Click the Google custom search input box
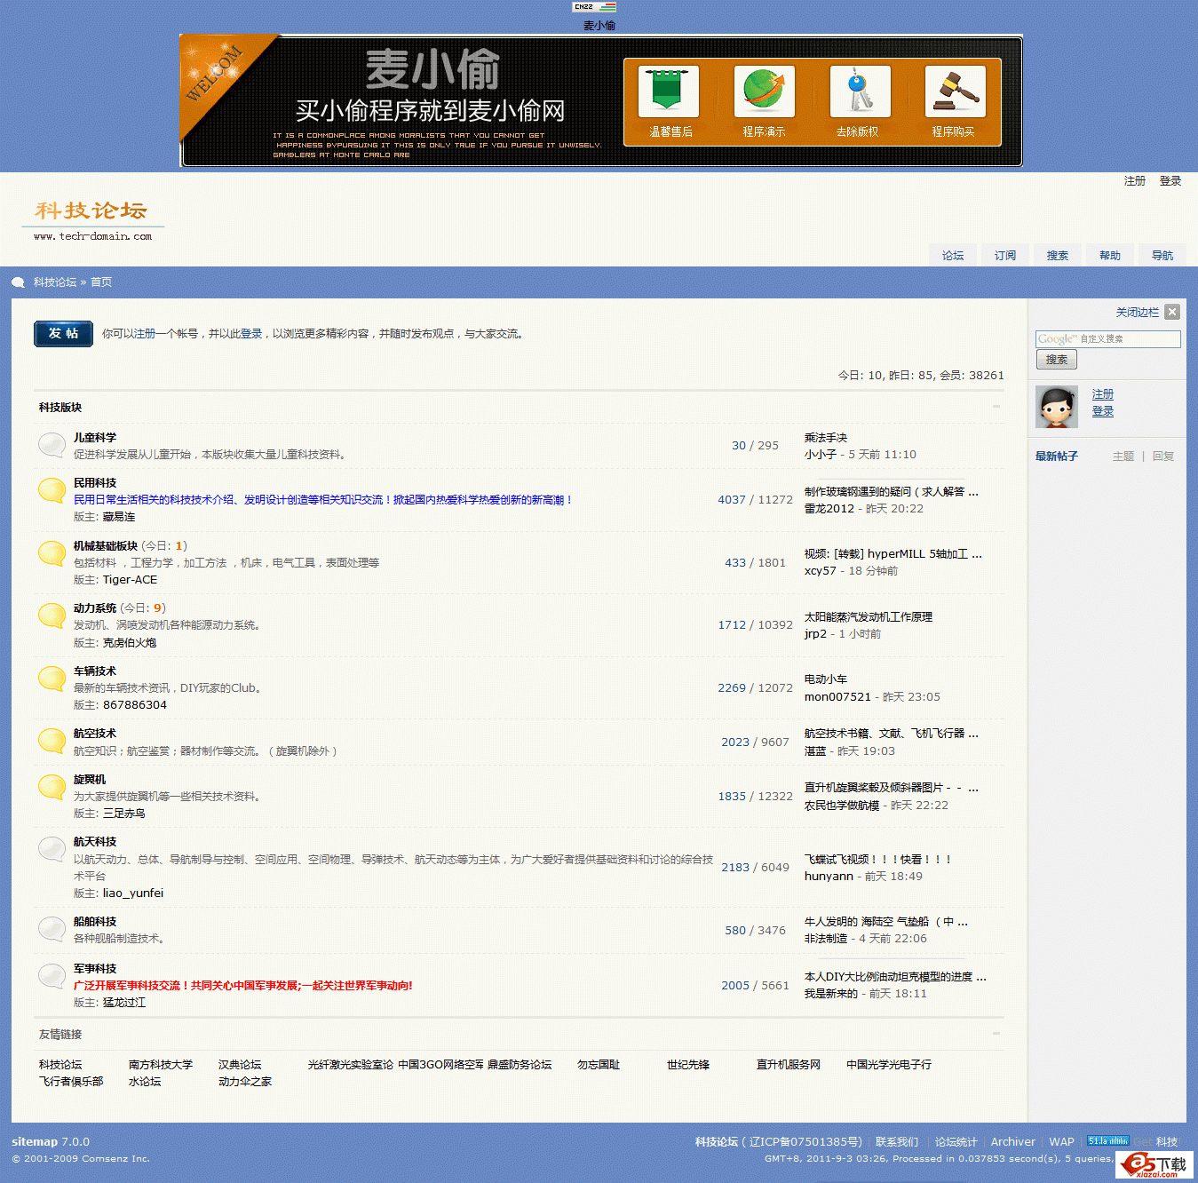 click(x=1107, y=338)
